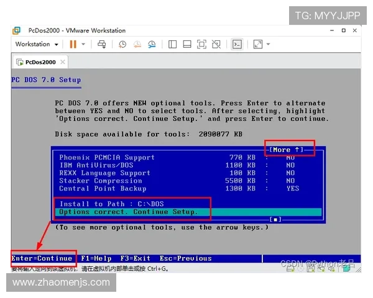This screenshot has width=373, height=298.
Task: Expand the stretch display dropdown arrow
Action: click(x=268, y=44)
